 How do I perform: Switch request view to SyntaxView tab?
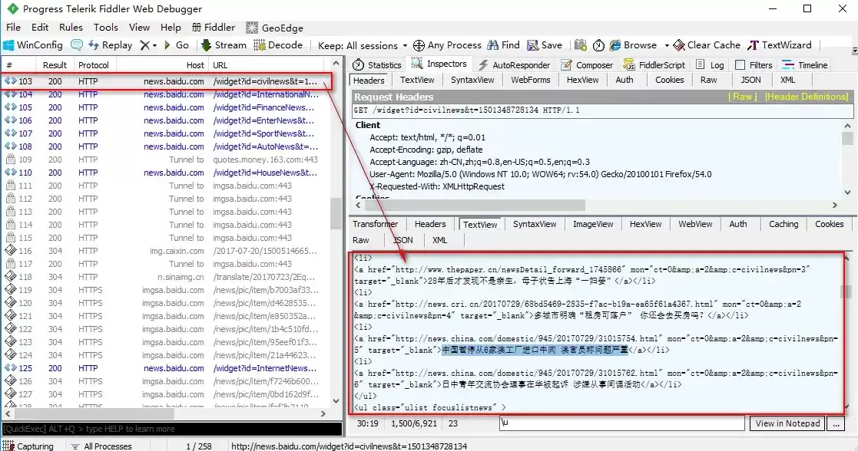coord(472,80)
